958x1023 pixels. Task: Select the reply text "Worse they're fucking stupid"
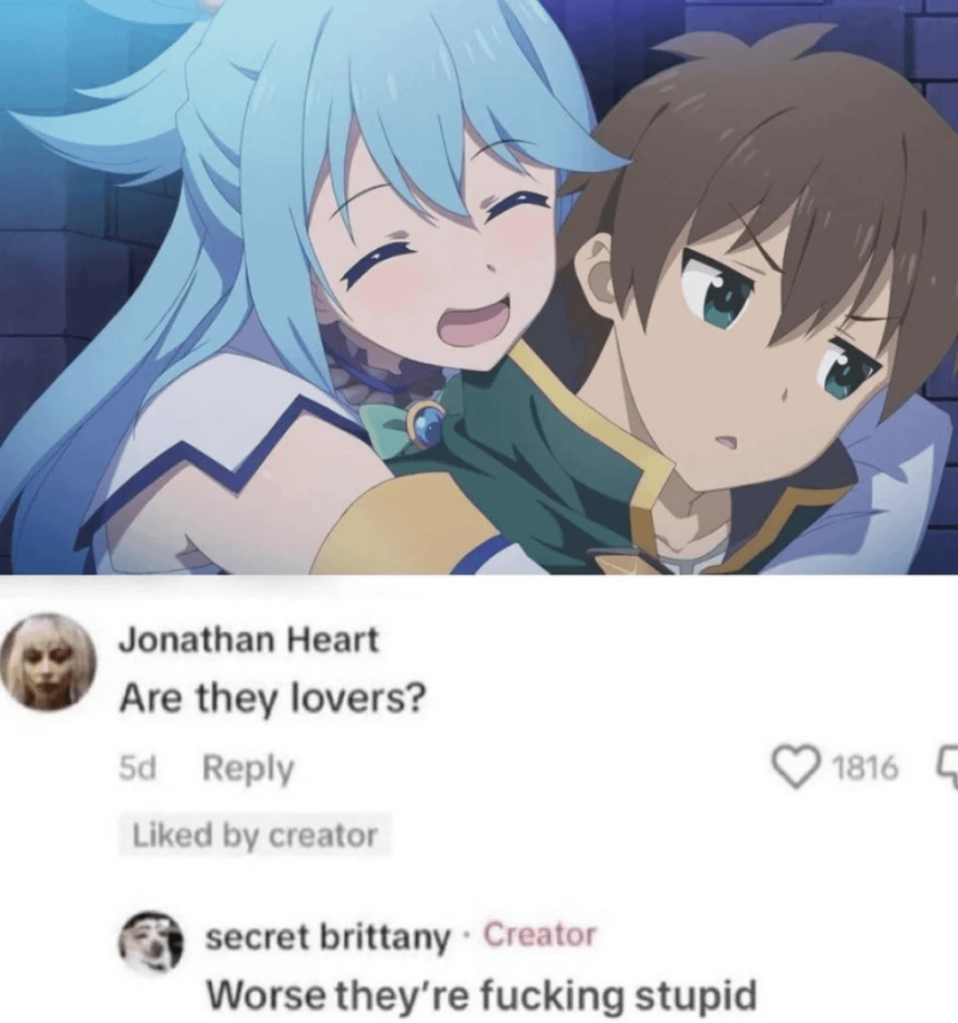coord(482,996)
